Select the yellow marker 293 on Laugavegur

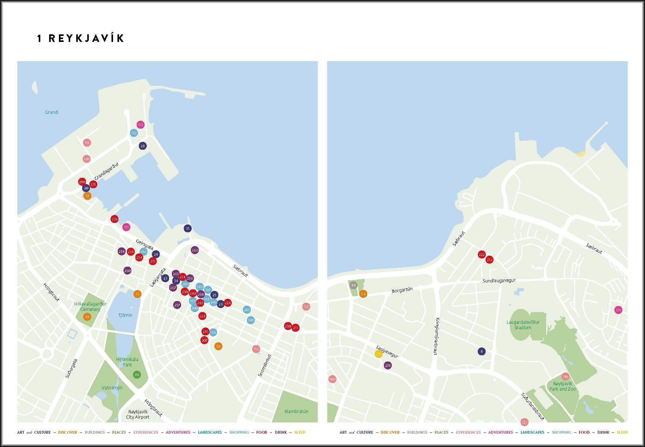tap(379, 354)
